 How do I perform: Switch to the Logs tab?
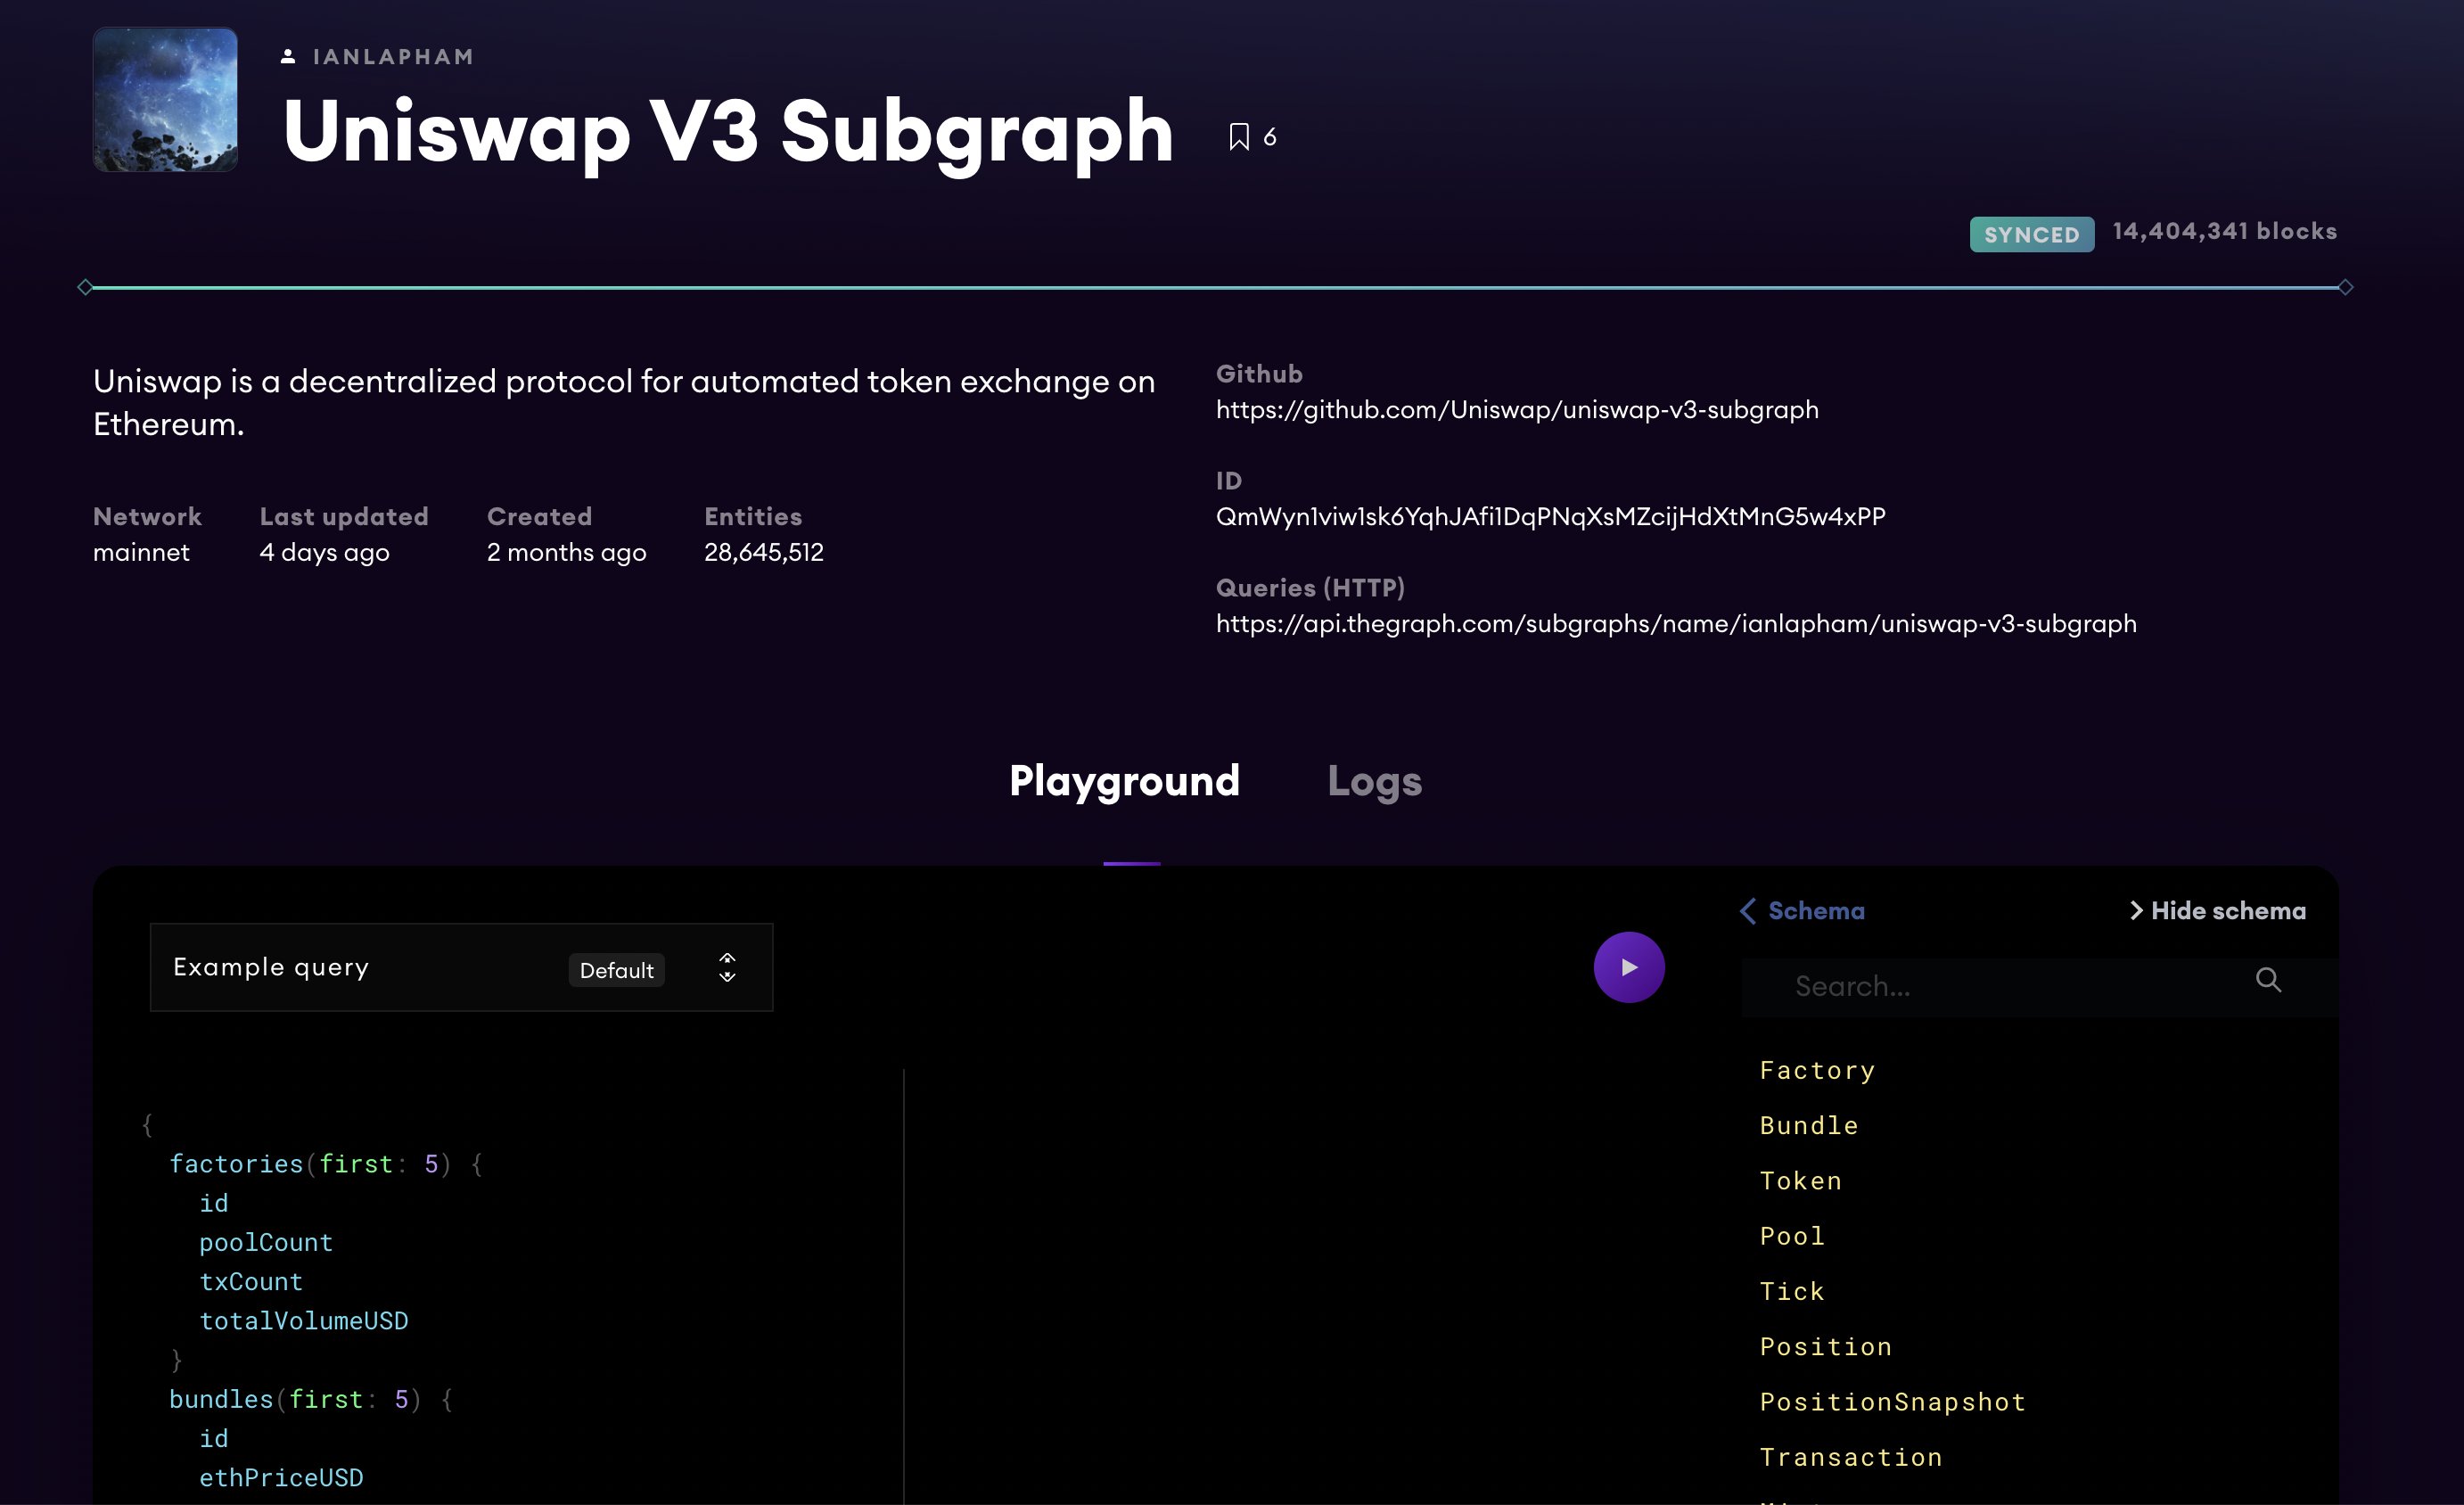pos(1374,781)
